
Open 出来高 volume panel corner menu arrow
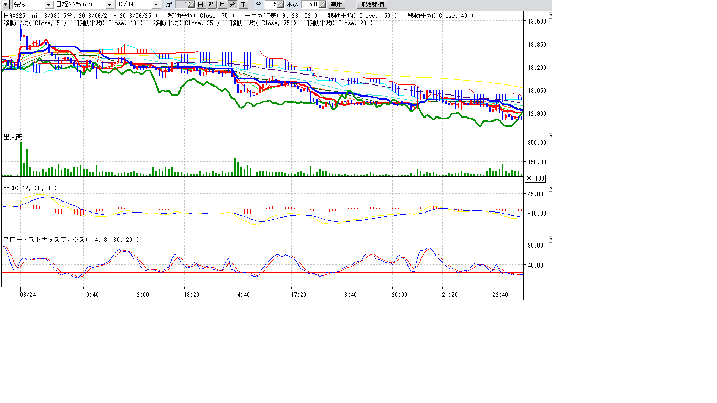550,136
